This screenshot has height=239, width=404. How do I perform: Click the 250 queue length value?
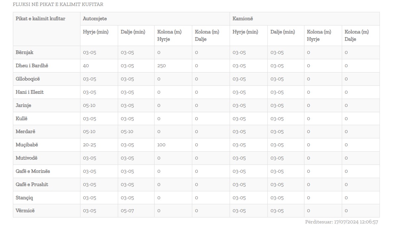pos(161,66)
